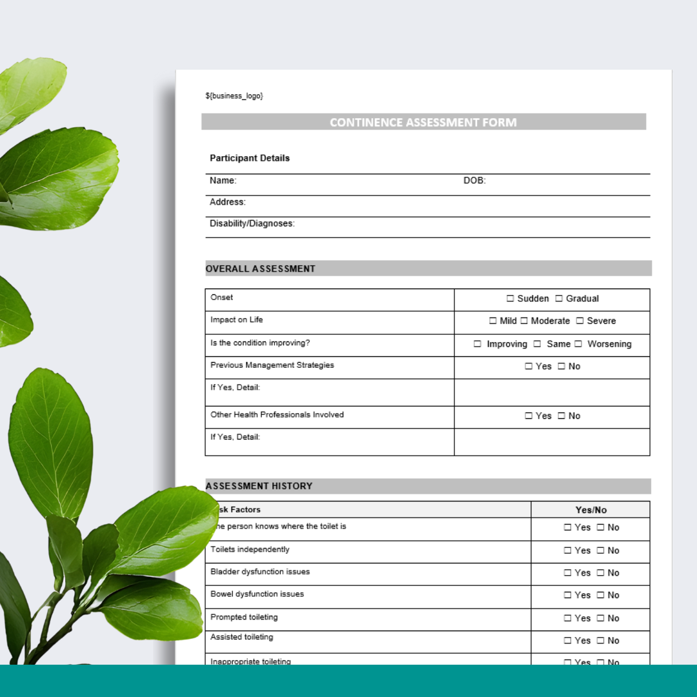Check the Sudden onset checkbox
The width and height of the screenshot is (697, 697).
[510, 299]
